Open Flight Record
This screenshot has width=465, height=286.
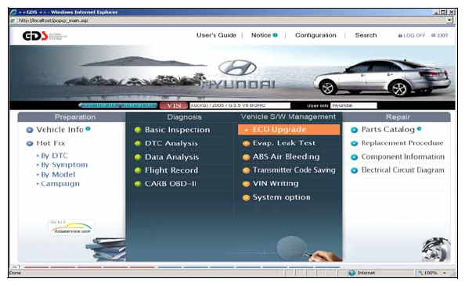[x=171, y=170]
